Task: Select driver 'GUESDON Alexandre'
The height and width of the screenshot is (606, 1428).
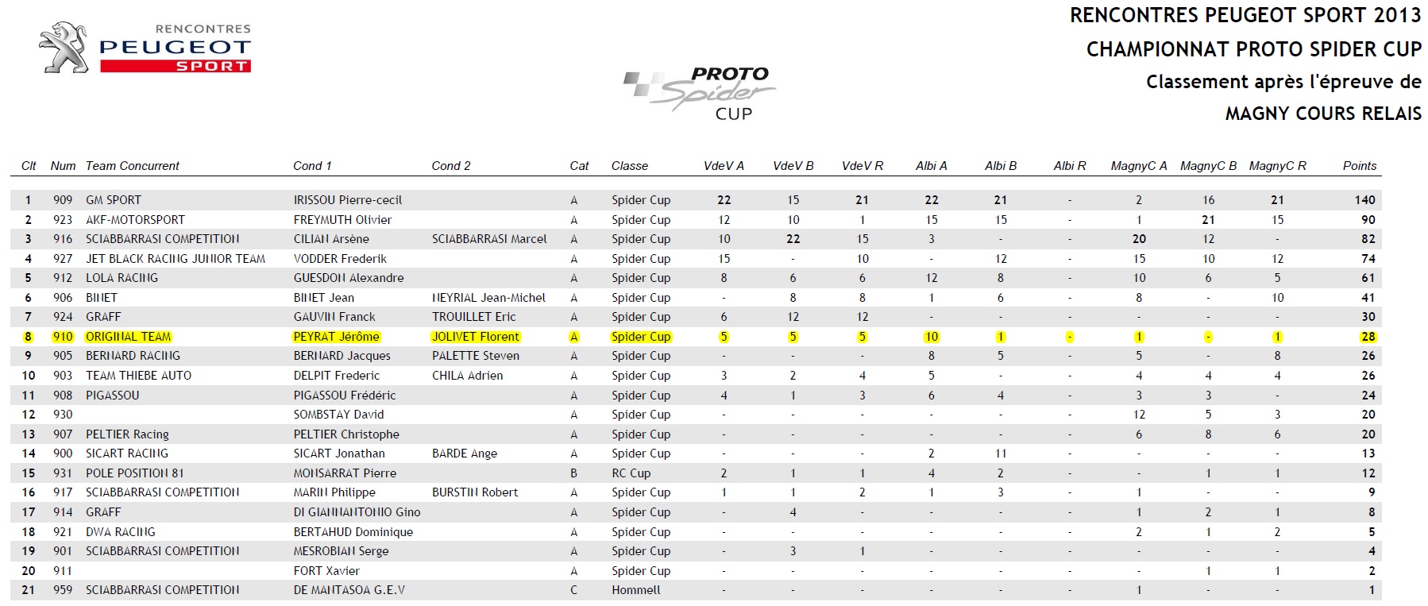Action: [x=349, y=278]
